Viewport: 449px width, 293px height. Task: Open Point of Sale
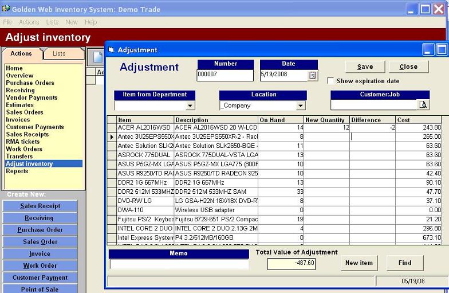point(40,289)
